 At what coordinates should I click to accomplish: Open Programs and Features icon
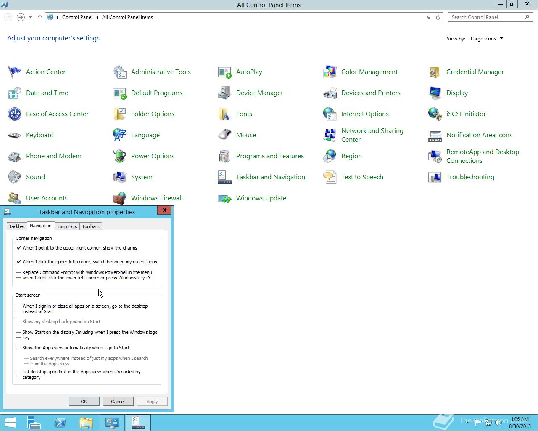[x=225, y=156]
